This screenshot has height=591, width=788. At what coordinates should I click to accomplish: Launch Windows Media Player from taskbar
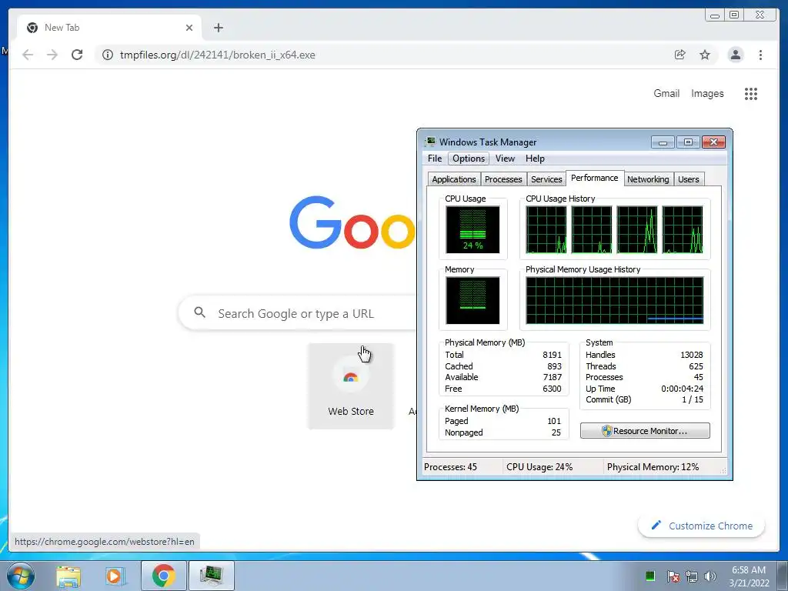[115, 576]
